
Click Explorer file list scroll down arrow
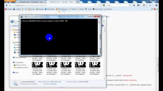(x=104, y=79)
